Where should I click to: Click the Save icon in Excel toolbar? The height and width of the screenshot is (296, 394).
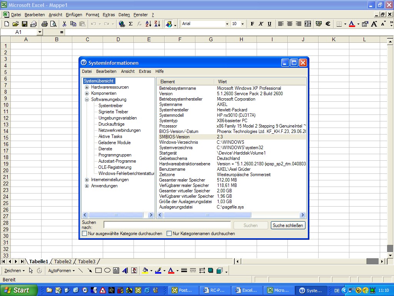pyautogui.click(x=25, y=24)
